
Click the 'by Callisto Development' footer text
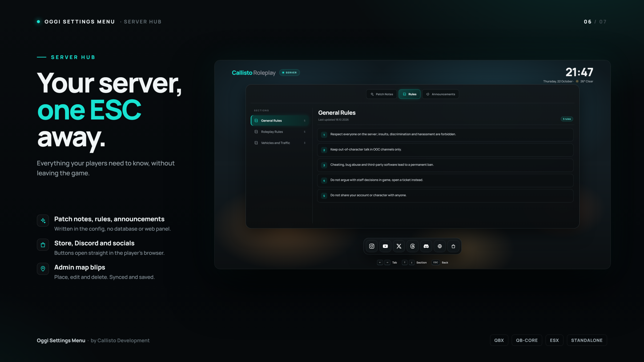click(x=120, y=340)
